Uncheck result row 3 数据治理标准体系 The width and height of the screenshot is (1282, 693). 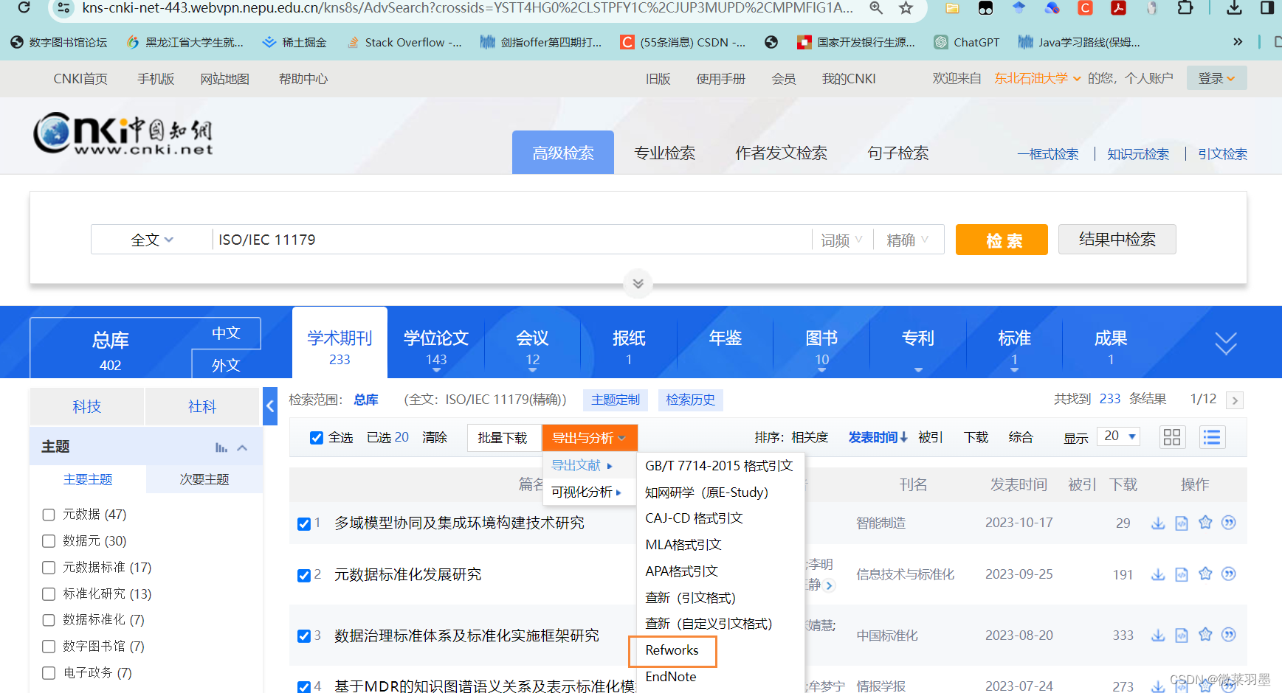tap(303, 635)
